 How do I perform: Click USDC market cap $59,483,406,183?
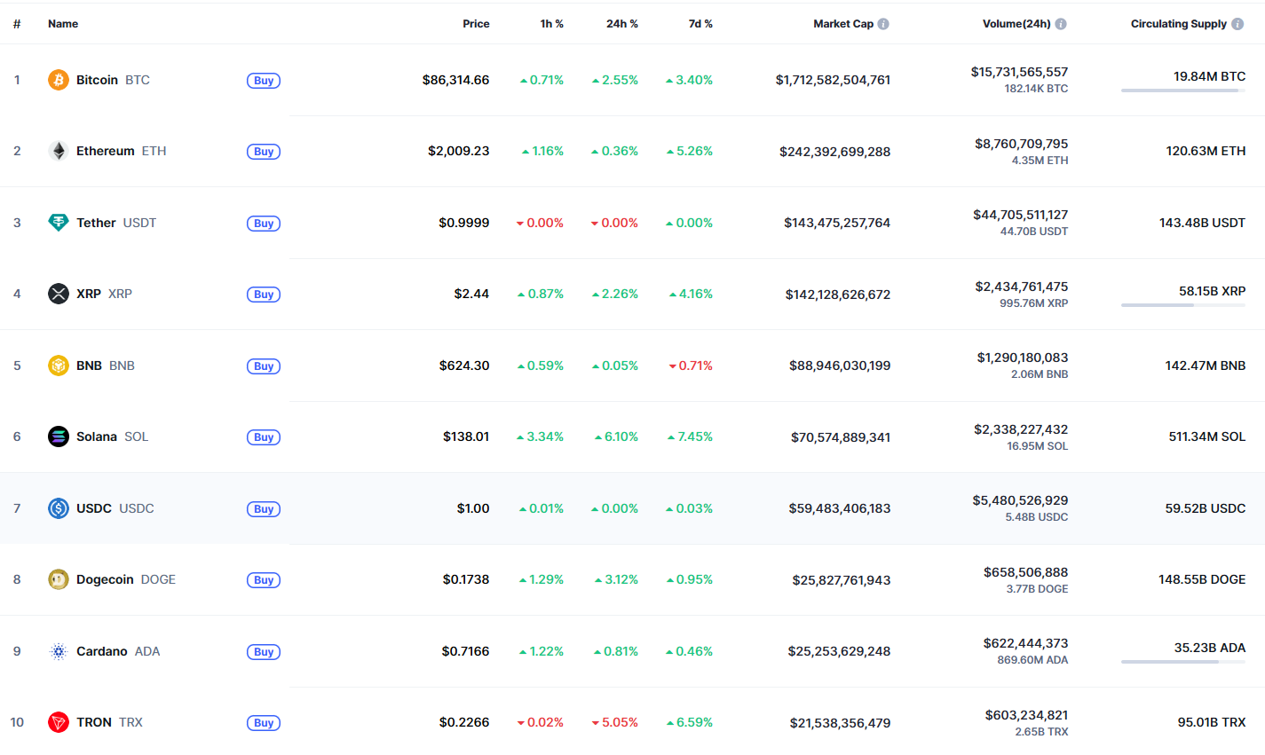pos(840,508)
